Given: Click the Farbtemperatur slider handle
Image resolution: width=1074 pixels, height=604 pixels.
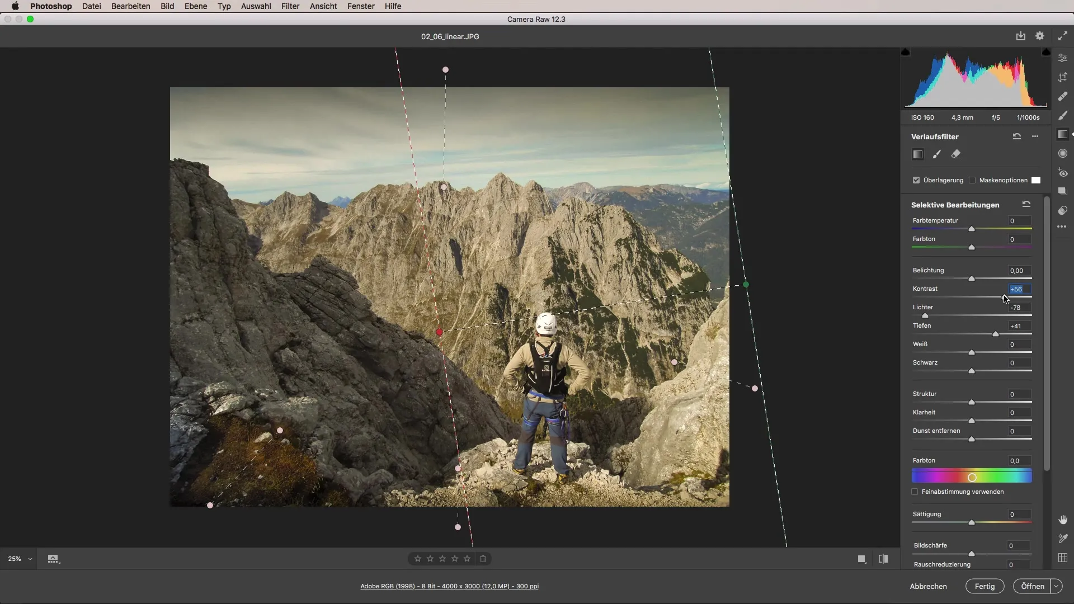Looking at the screenshot, I should tap(972, 229).
